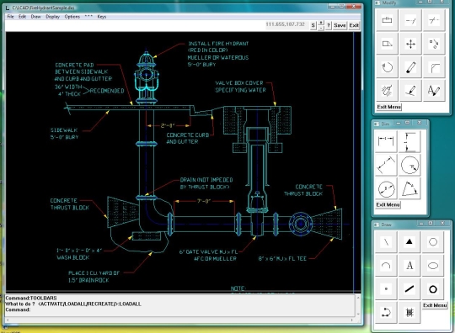
Task: Pick the hatch tool in Draw panel
Action: 409,312
